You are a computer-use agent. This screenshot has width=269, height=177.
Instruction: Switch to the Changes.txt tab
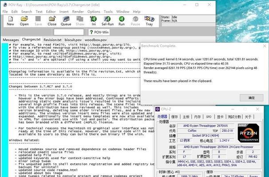(31, 39)
